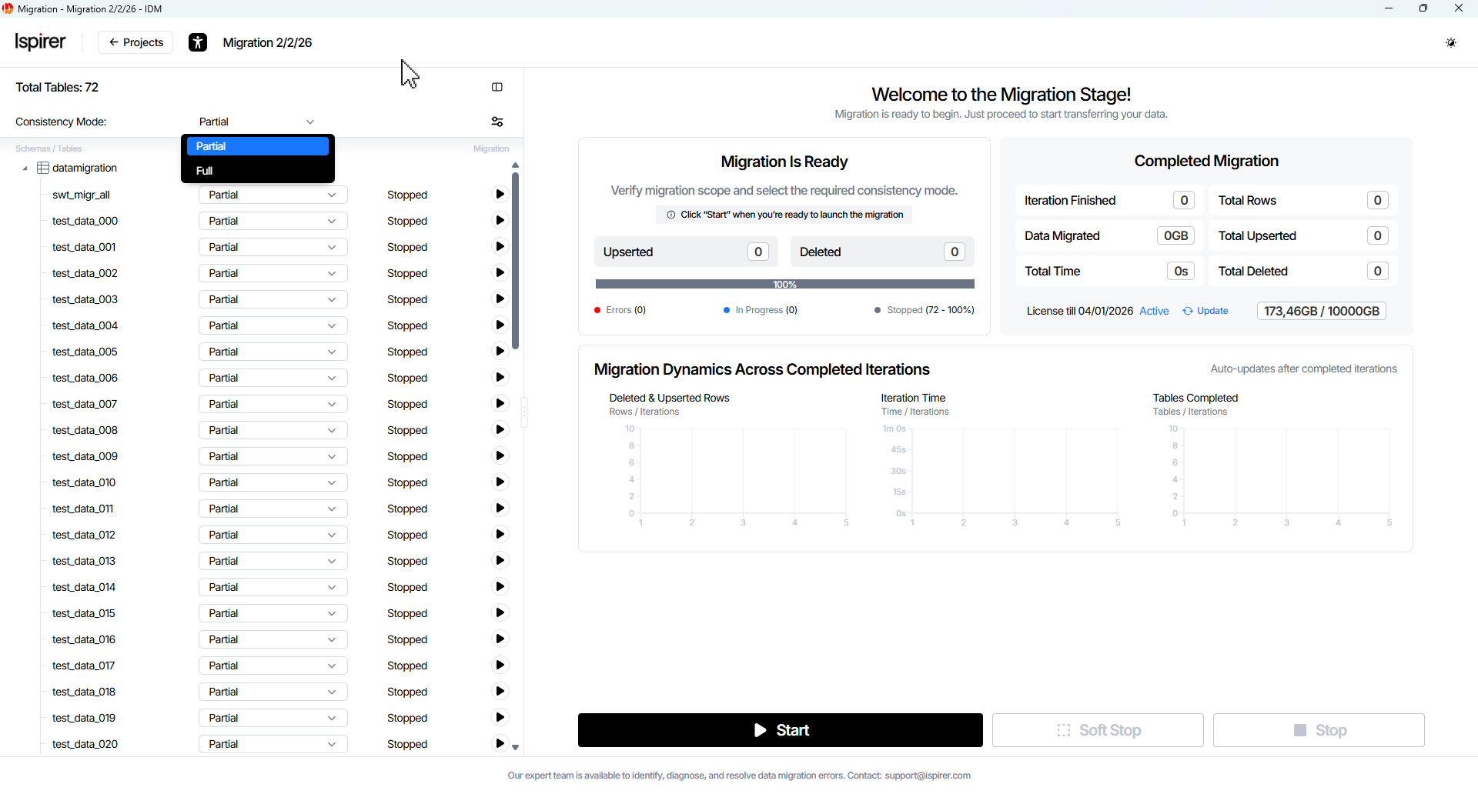
Task: Choose Partial option in open dropdown
Action: coord(257,146)
